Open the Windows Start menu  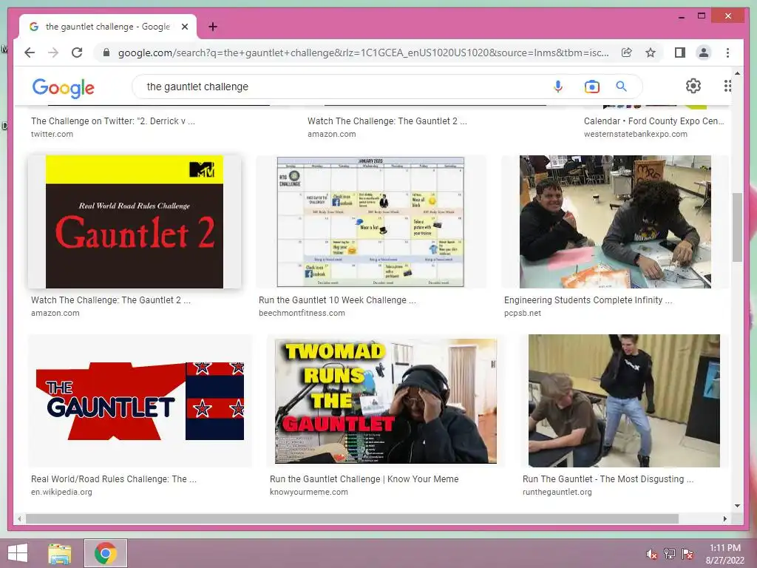pos(18,553)
